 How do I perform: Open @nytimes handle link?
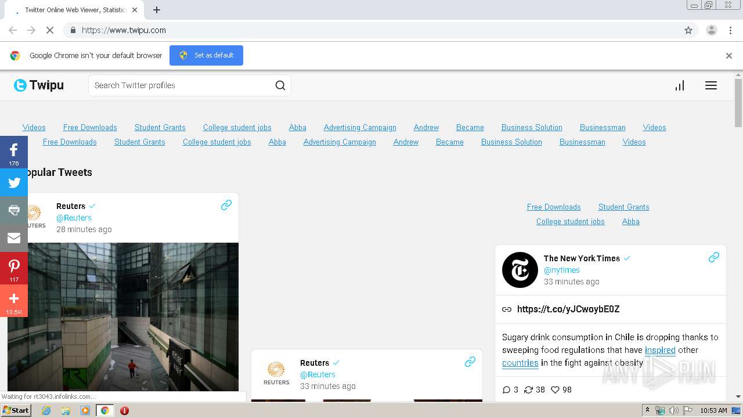tap(562, 270)
